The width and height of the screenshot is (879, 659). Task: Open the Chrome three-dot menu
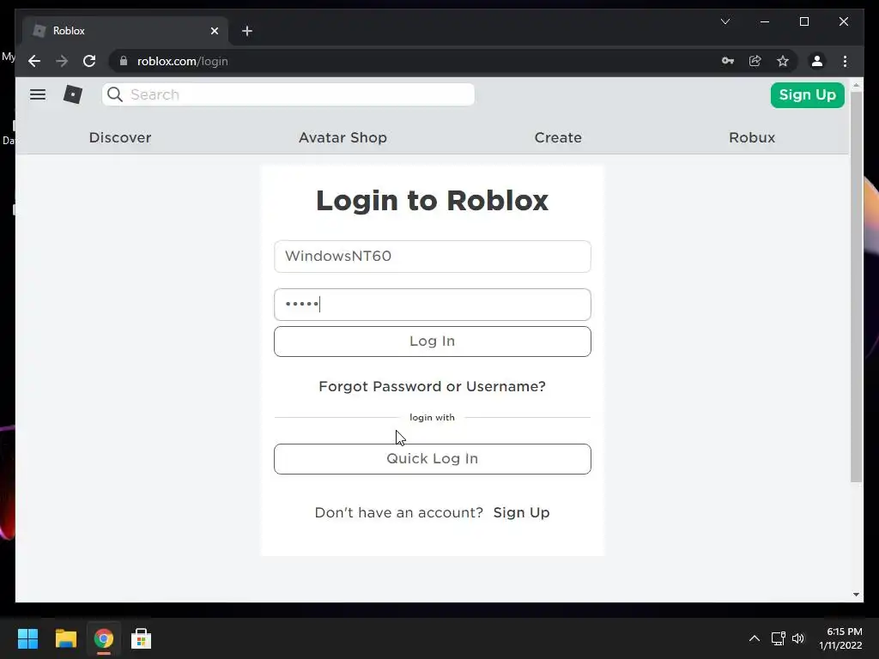pyautogui.click(x=845, y=61)
